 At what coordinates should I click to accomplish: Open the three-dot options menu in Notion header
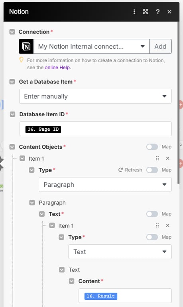point(134,12)
